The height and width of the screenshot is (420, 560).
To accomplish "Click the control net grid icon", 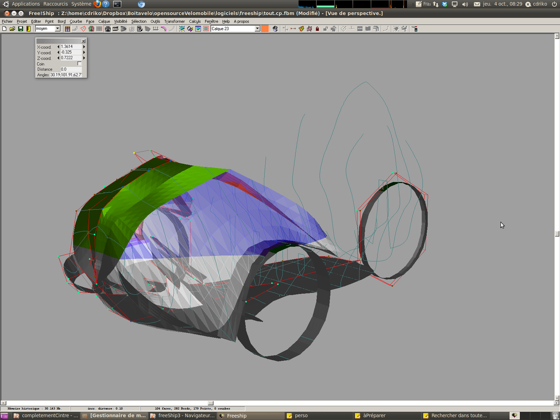I will [68, 29].
